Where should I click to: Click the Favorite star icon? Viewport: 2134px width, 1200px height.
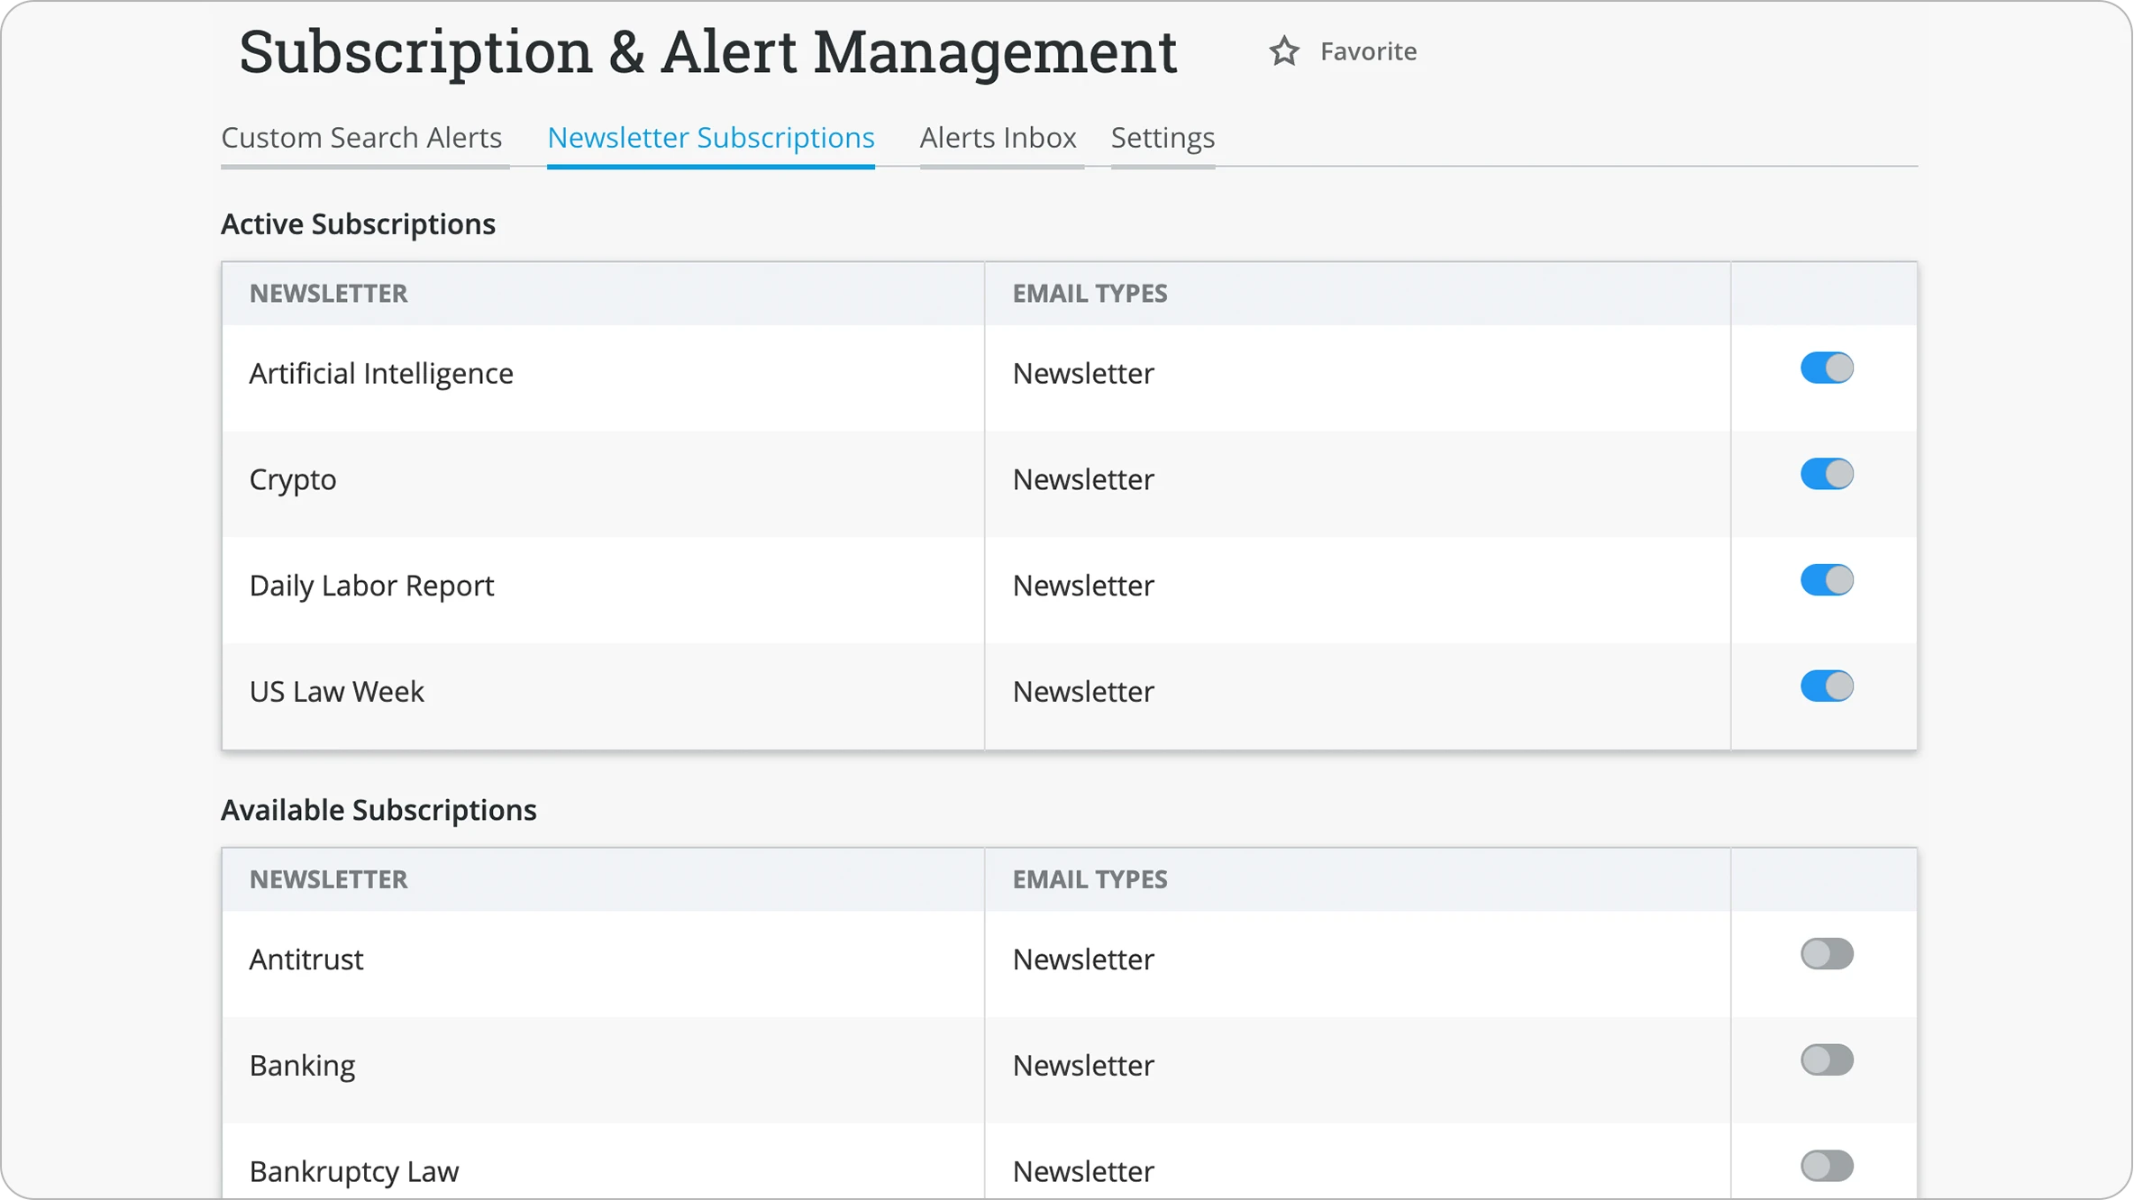coord(1284,51)
